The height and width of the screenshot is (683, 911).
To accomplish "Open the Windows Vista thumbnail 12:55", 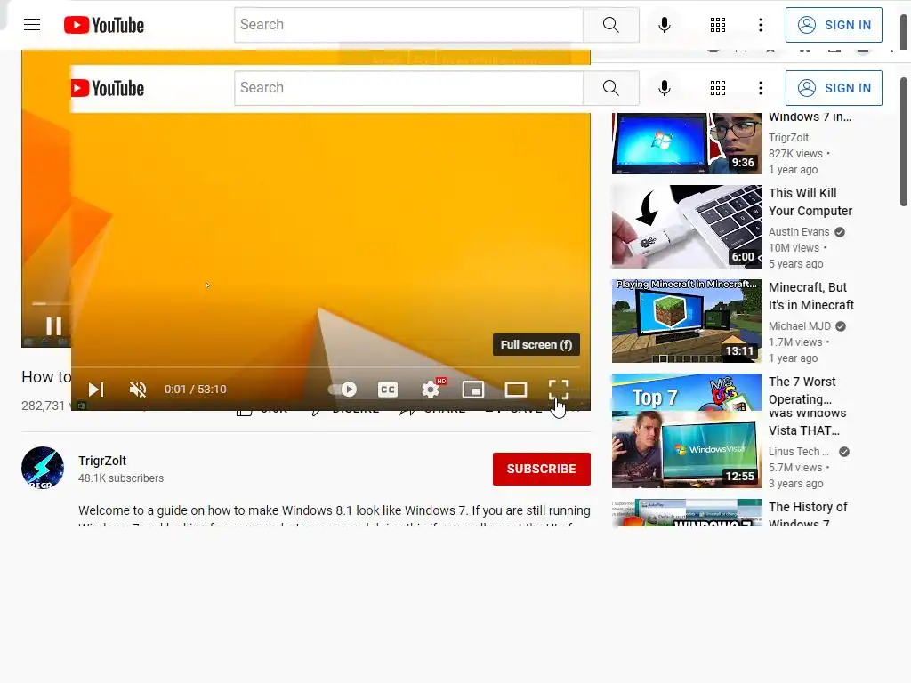I will coord(686,449).
